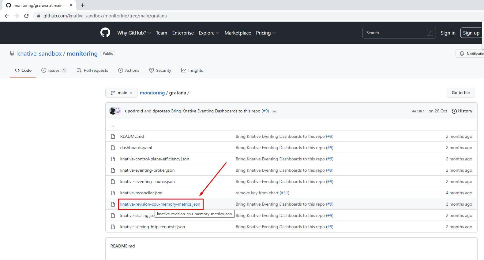The height and width of the screenshot is (260, 484).
Task: Open knative-eventing-broker.json file
Action: click(147, 170)
